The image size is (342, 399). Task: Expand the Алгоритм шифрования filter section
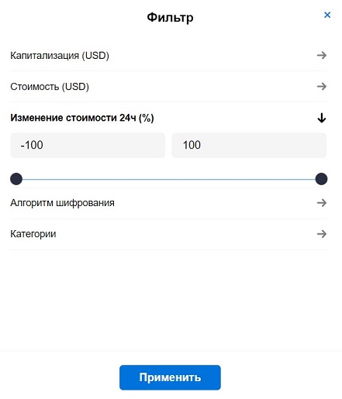(x=168, y=203)
